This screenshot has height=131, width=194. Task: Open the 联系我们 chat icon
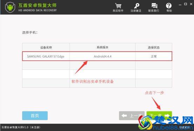[x=154, y=6]
